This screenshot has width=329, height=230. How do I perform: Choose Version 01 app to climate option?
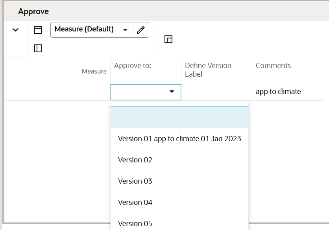click(179, 139)
